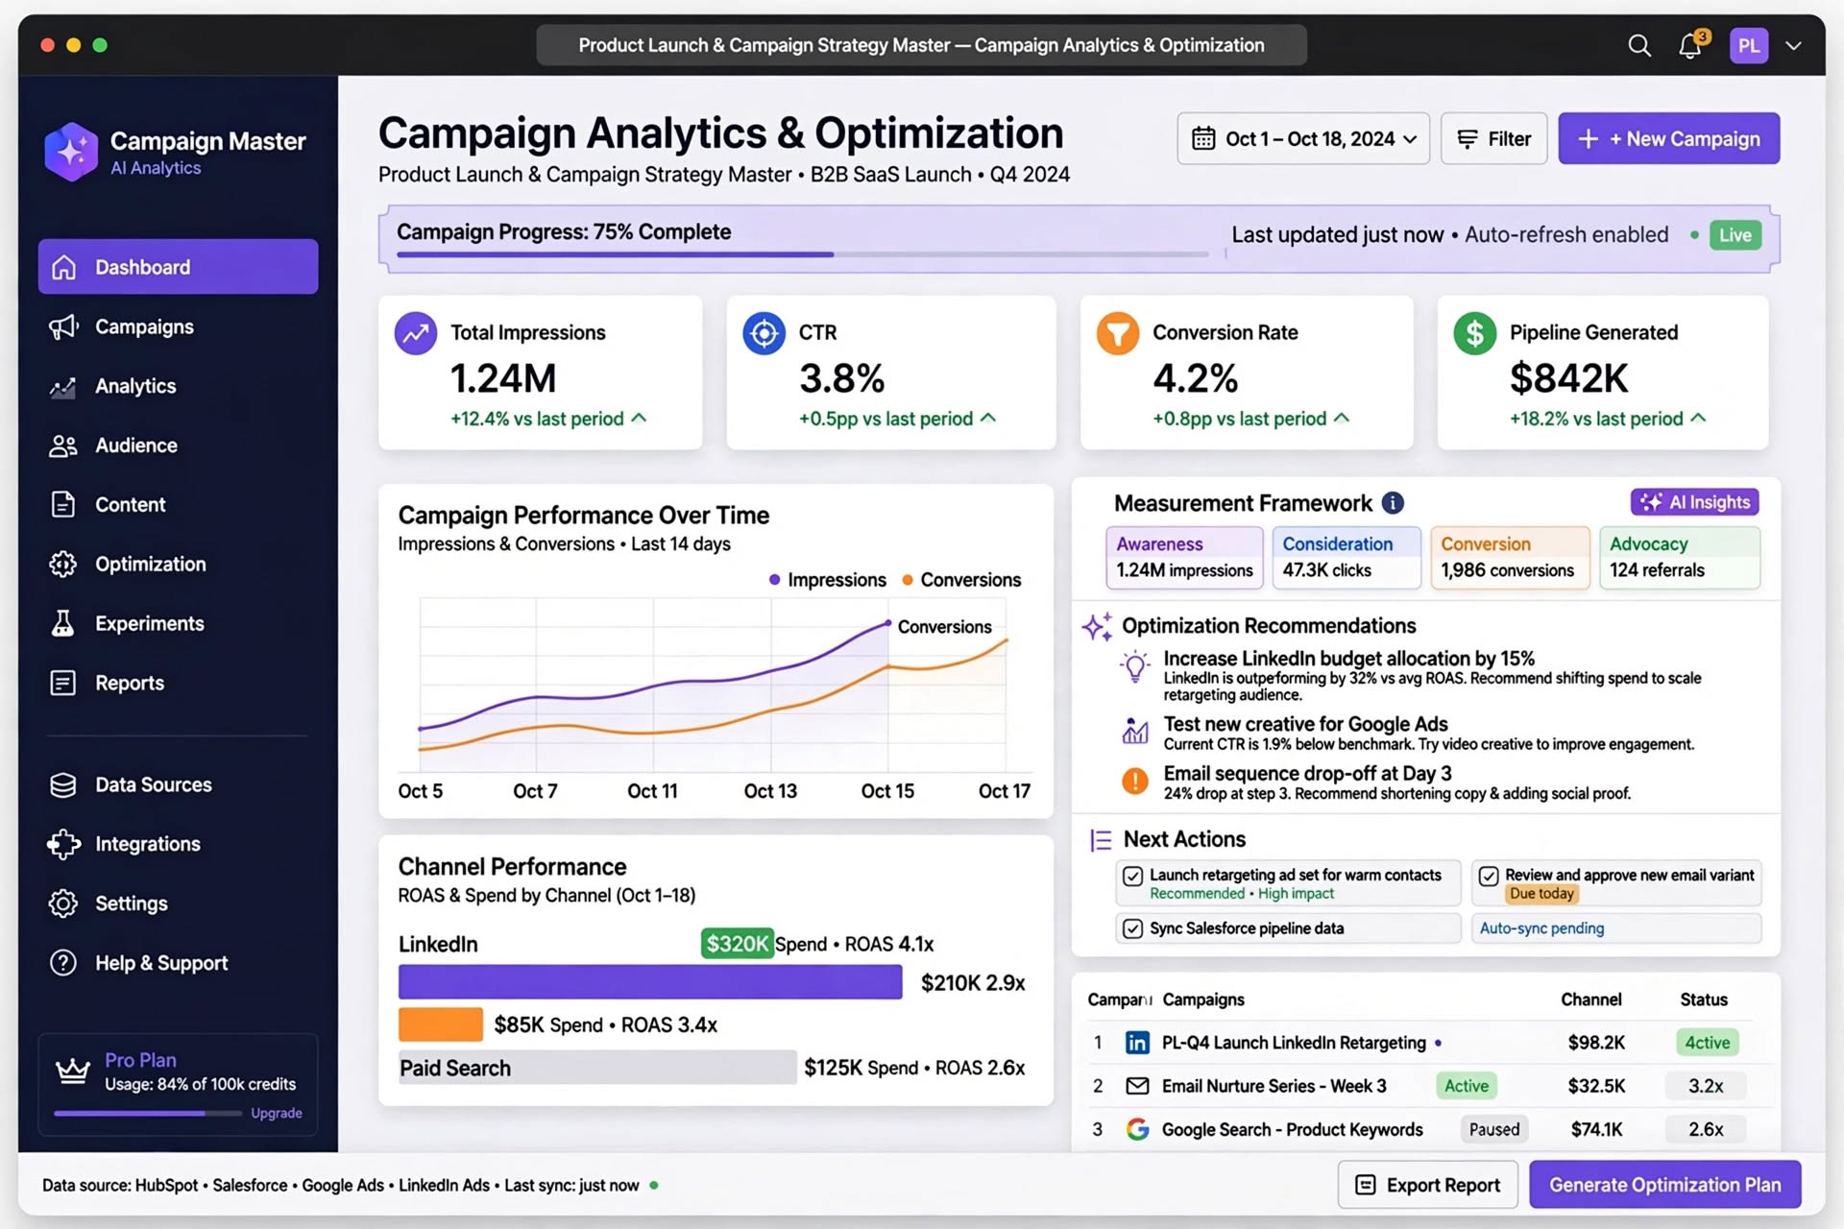Click Generate Optimization Plan
The height and width of the screenshot is (1229, 1844).
[1664, 1185]
